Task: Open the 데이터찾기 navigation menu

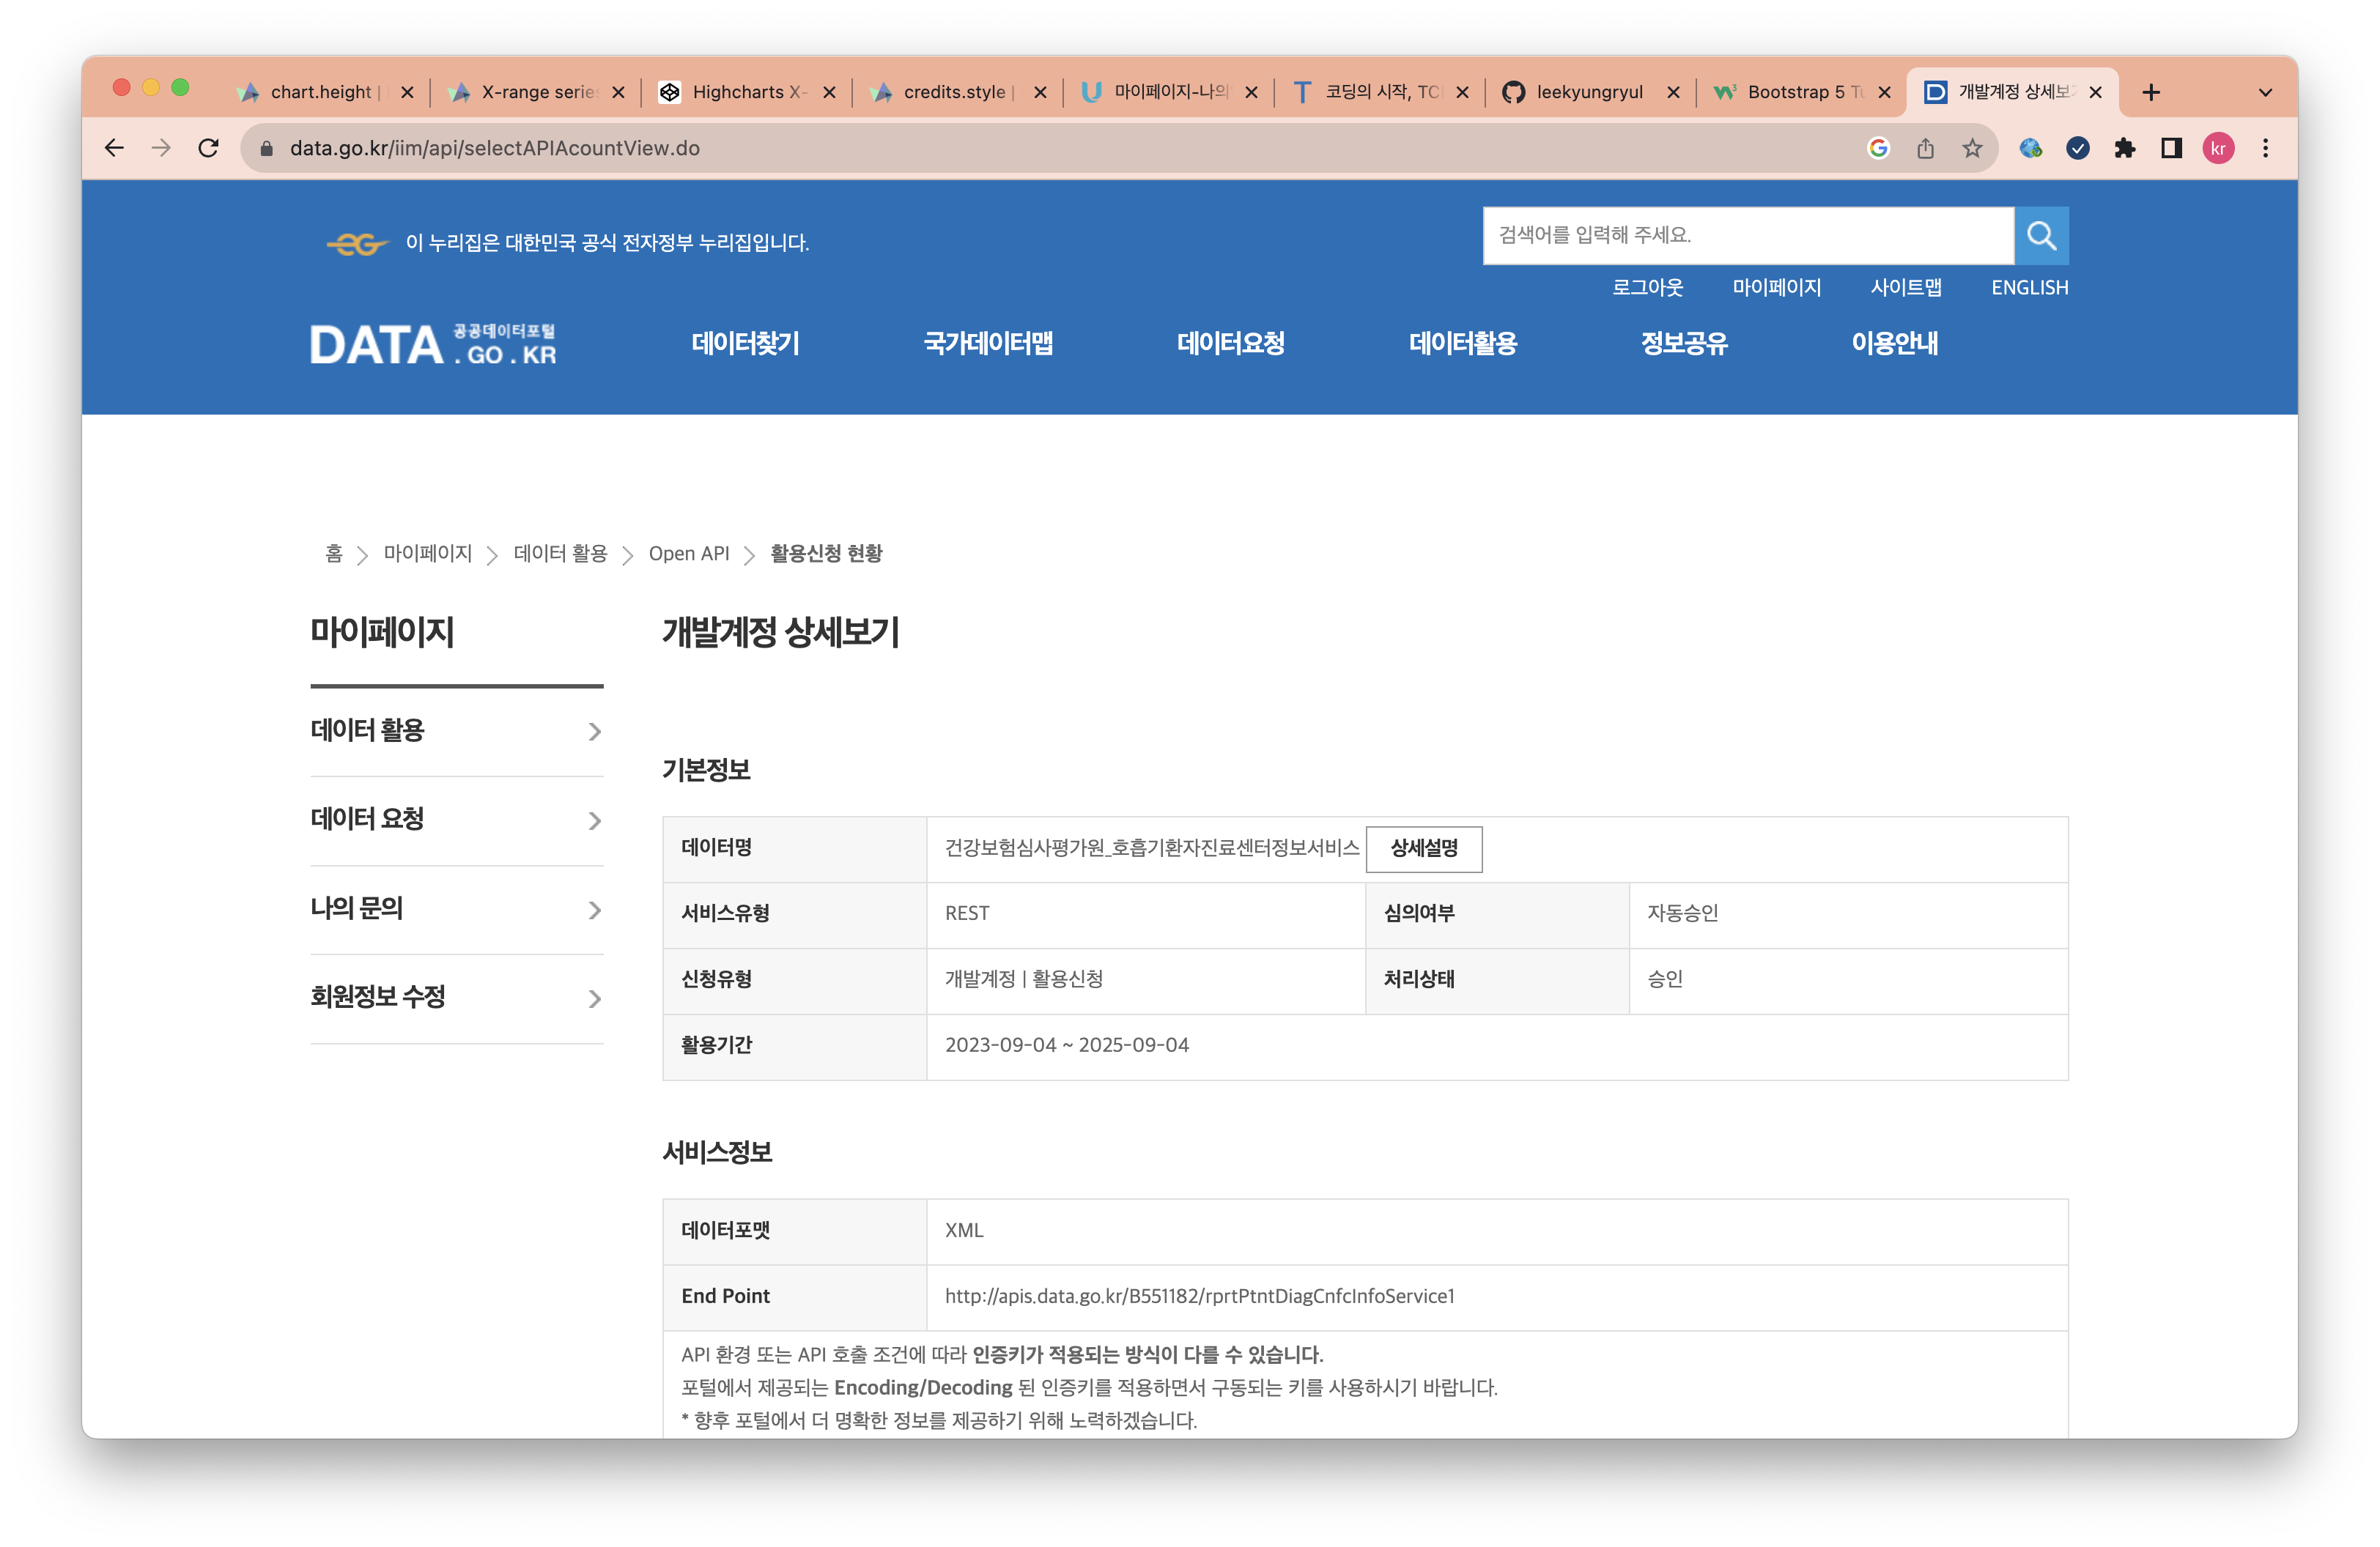Action: click(745, 344)
